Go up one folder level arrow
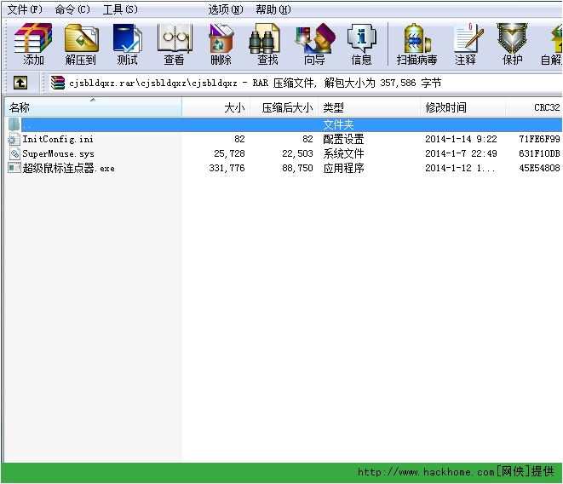 pyautogui.click(x=20, y=83)
